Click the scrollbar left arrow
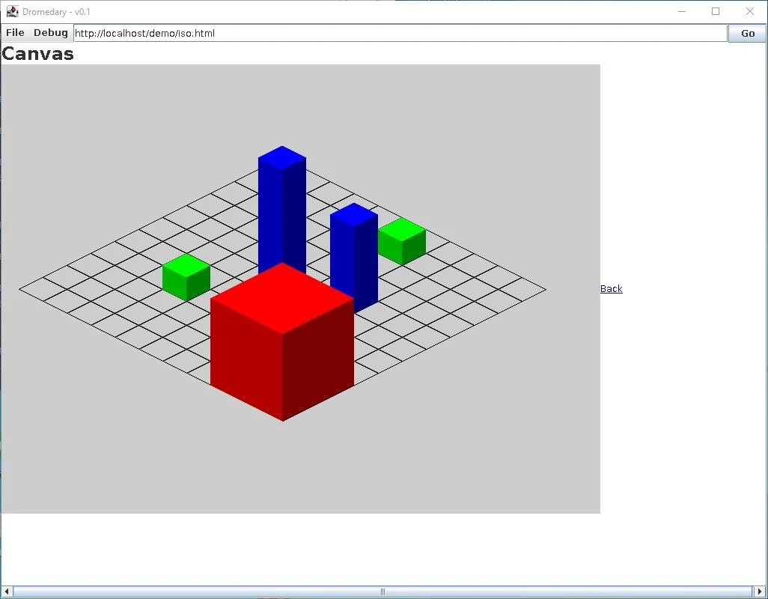 point(7,592)
